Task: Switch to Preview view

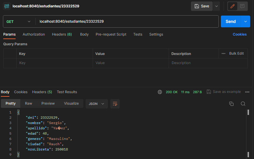Action: click(x=48, y=103)
